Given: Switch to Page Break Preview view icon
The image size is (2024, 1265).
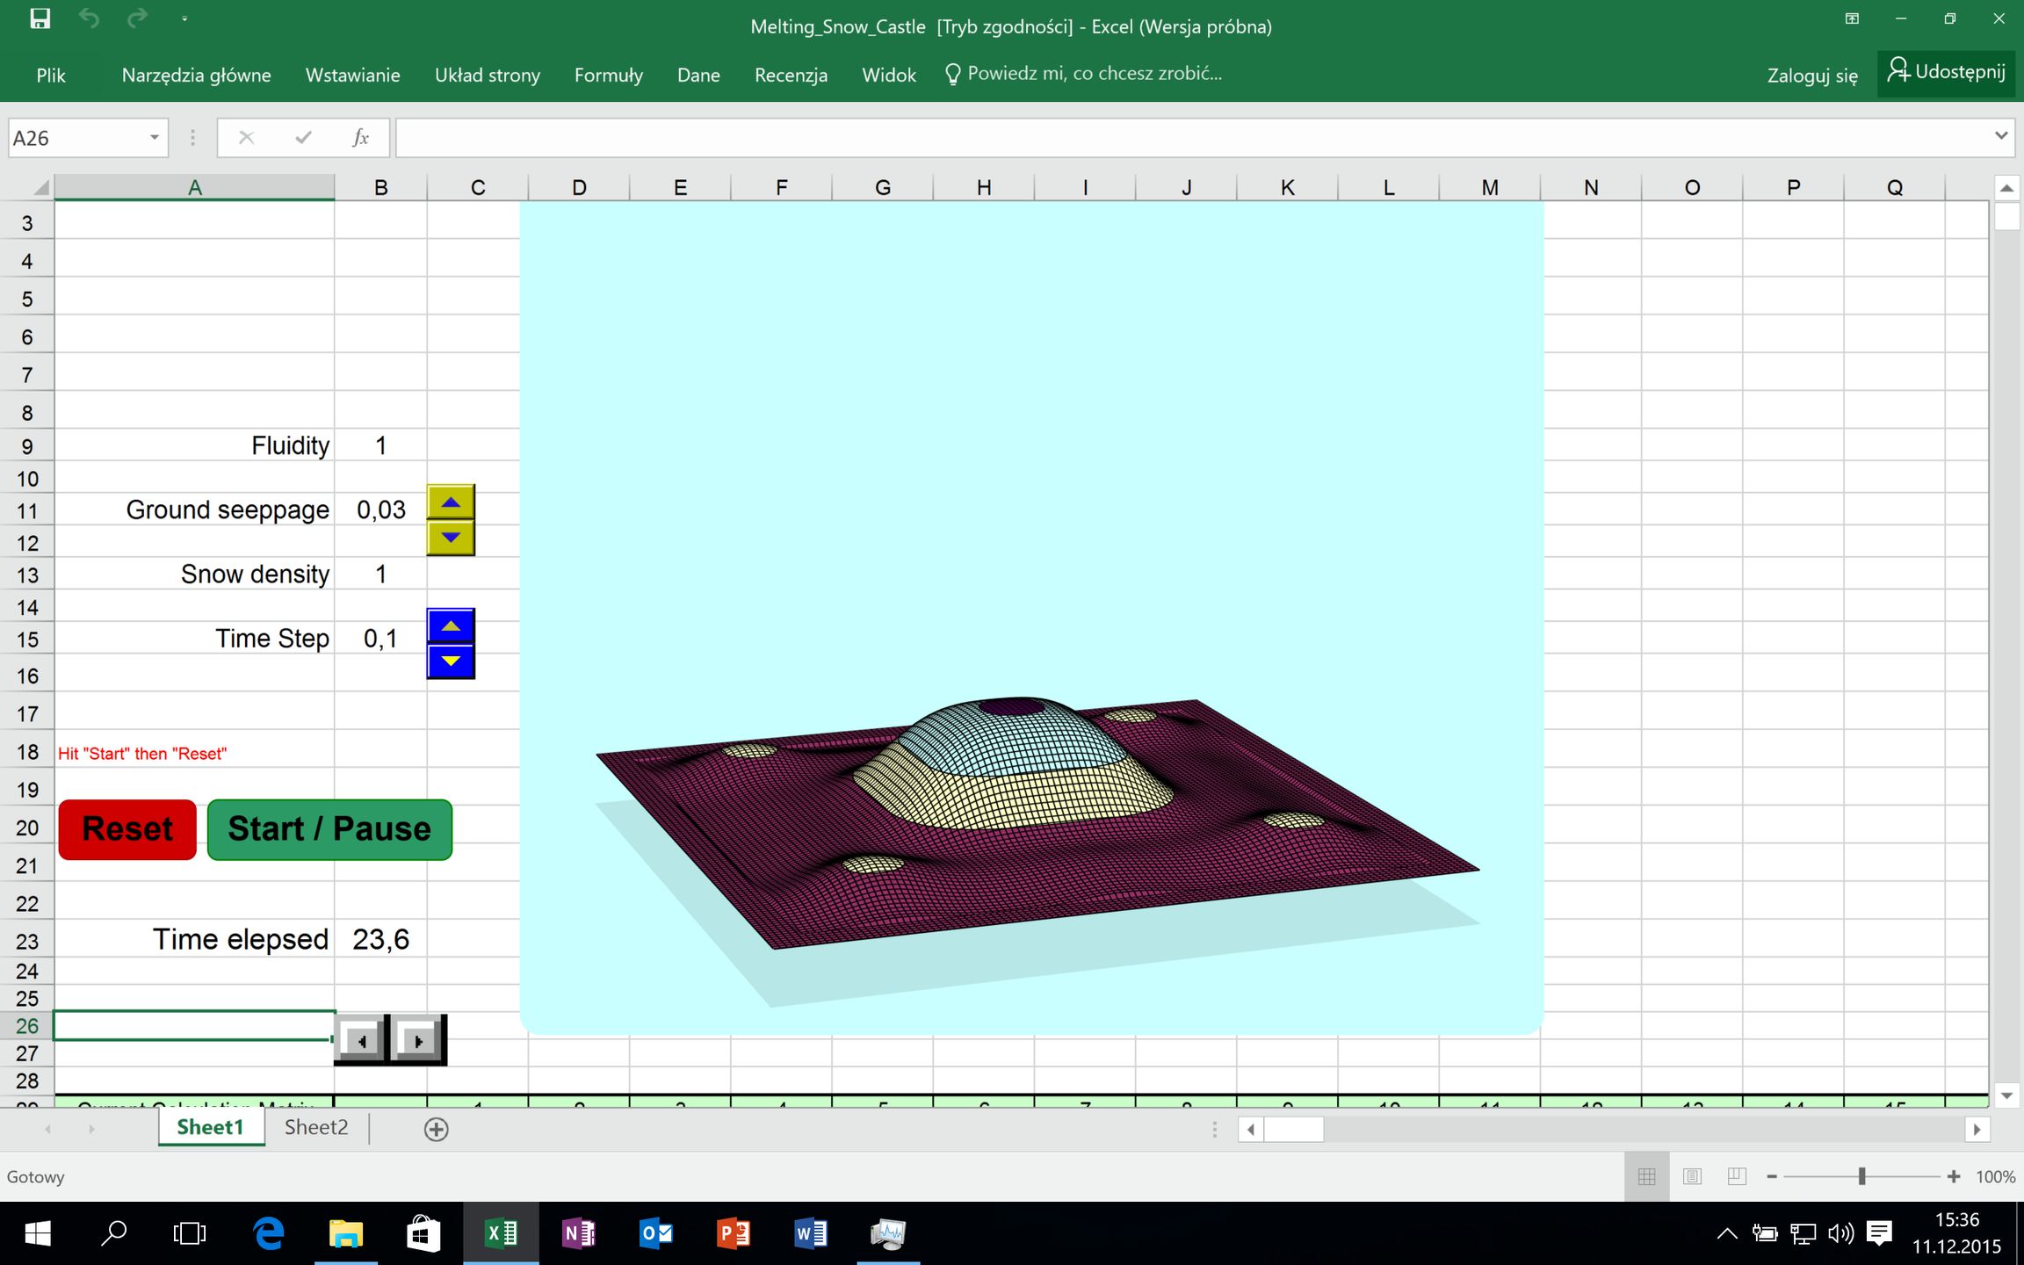Looking at the screenshot, I should [1737, 1176].
